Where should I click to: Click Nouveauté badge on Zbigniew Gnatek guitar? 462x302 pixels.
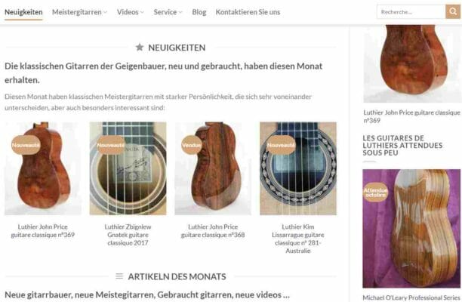pyautogui.click(x=111, y=145)
